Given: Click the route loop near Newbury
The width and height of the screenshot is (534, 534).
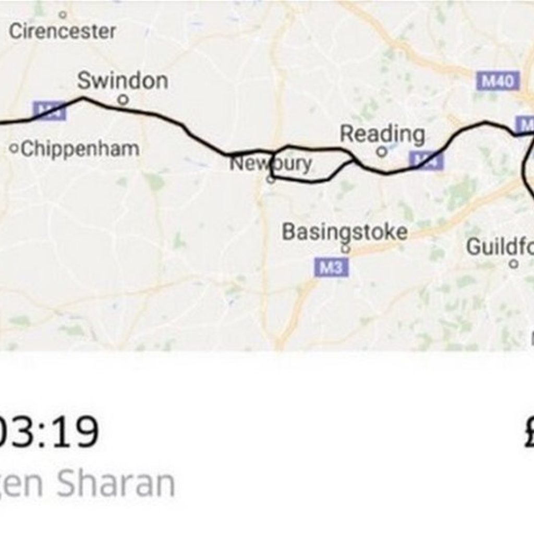Looking at the screenshot, I should click(312, 164).
